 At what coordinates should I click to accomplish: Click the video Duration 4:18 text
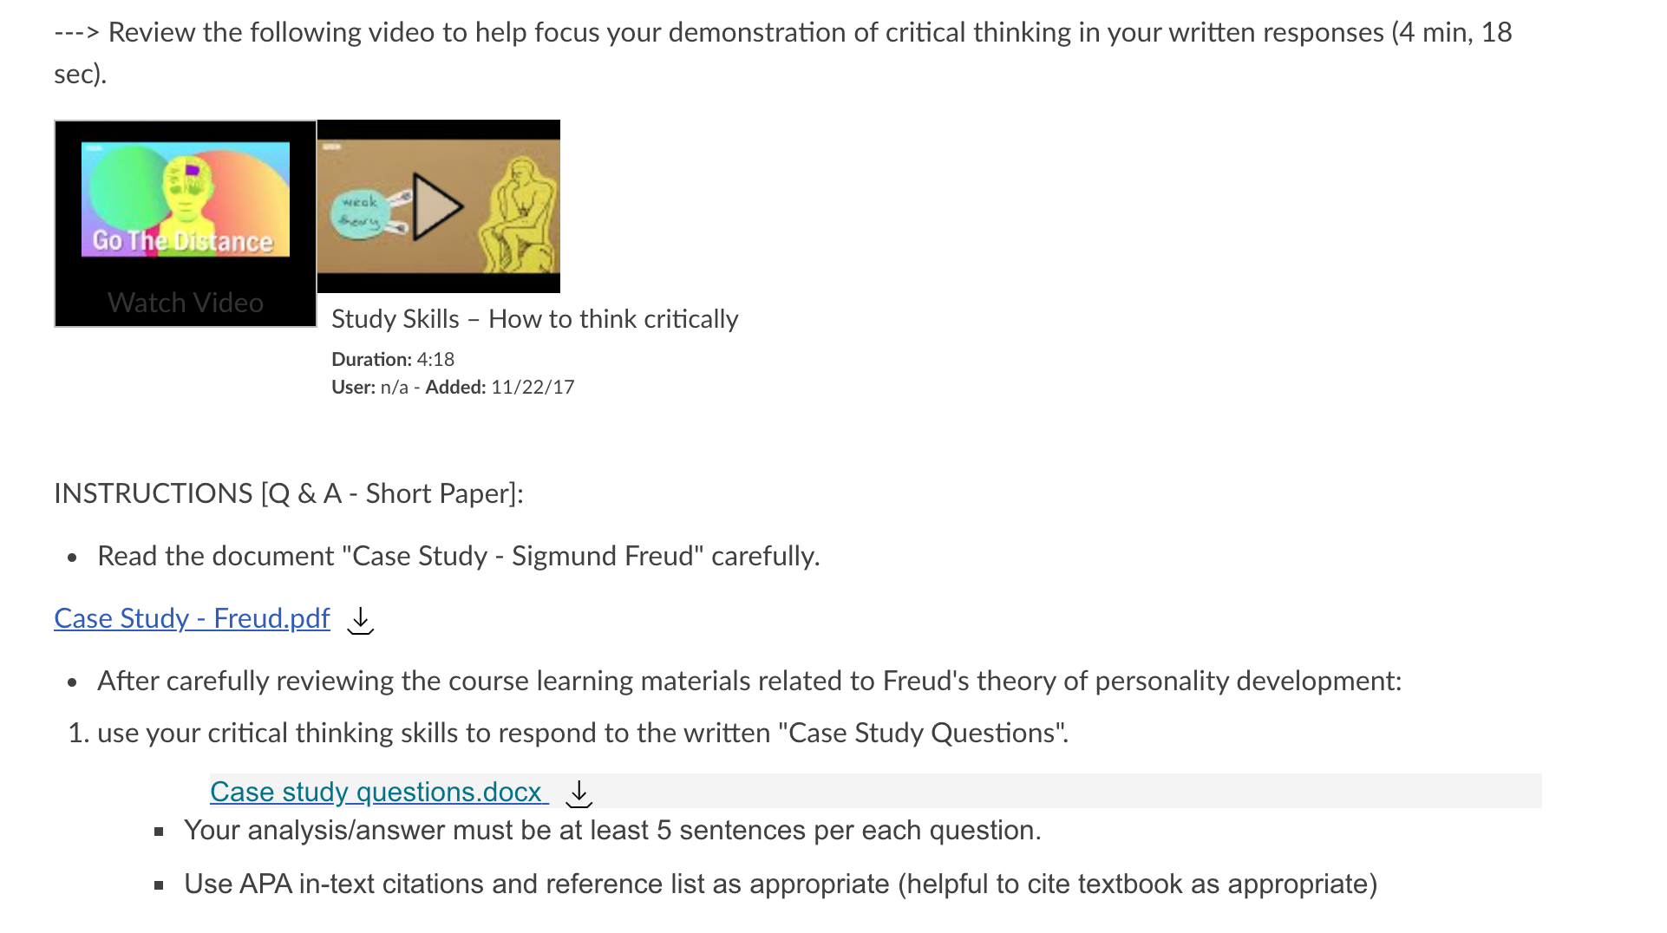point(393,359)
